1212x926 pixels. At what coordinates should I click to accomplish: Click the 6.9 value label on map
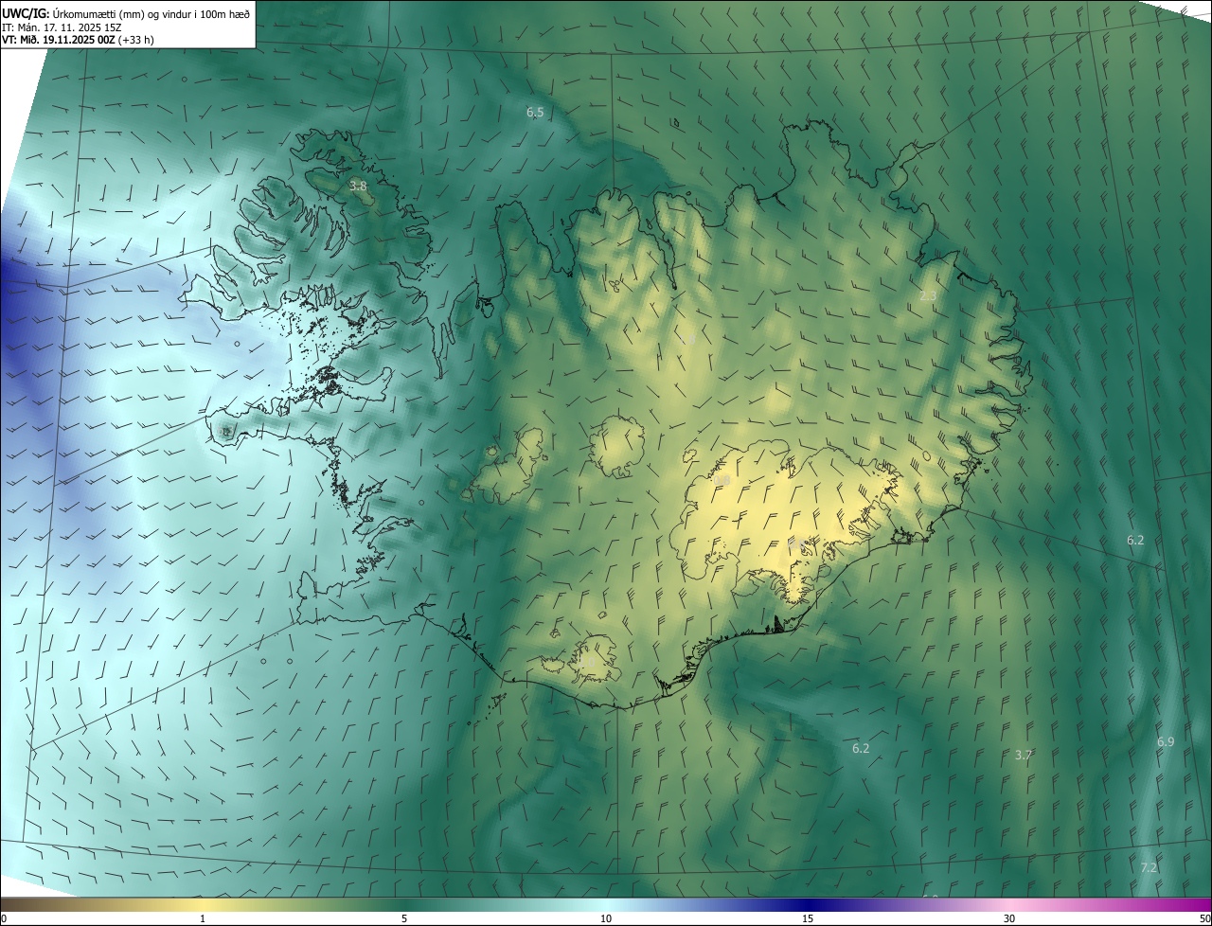coord(1166,742)
